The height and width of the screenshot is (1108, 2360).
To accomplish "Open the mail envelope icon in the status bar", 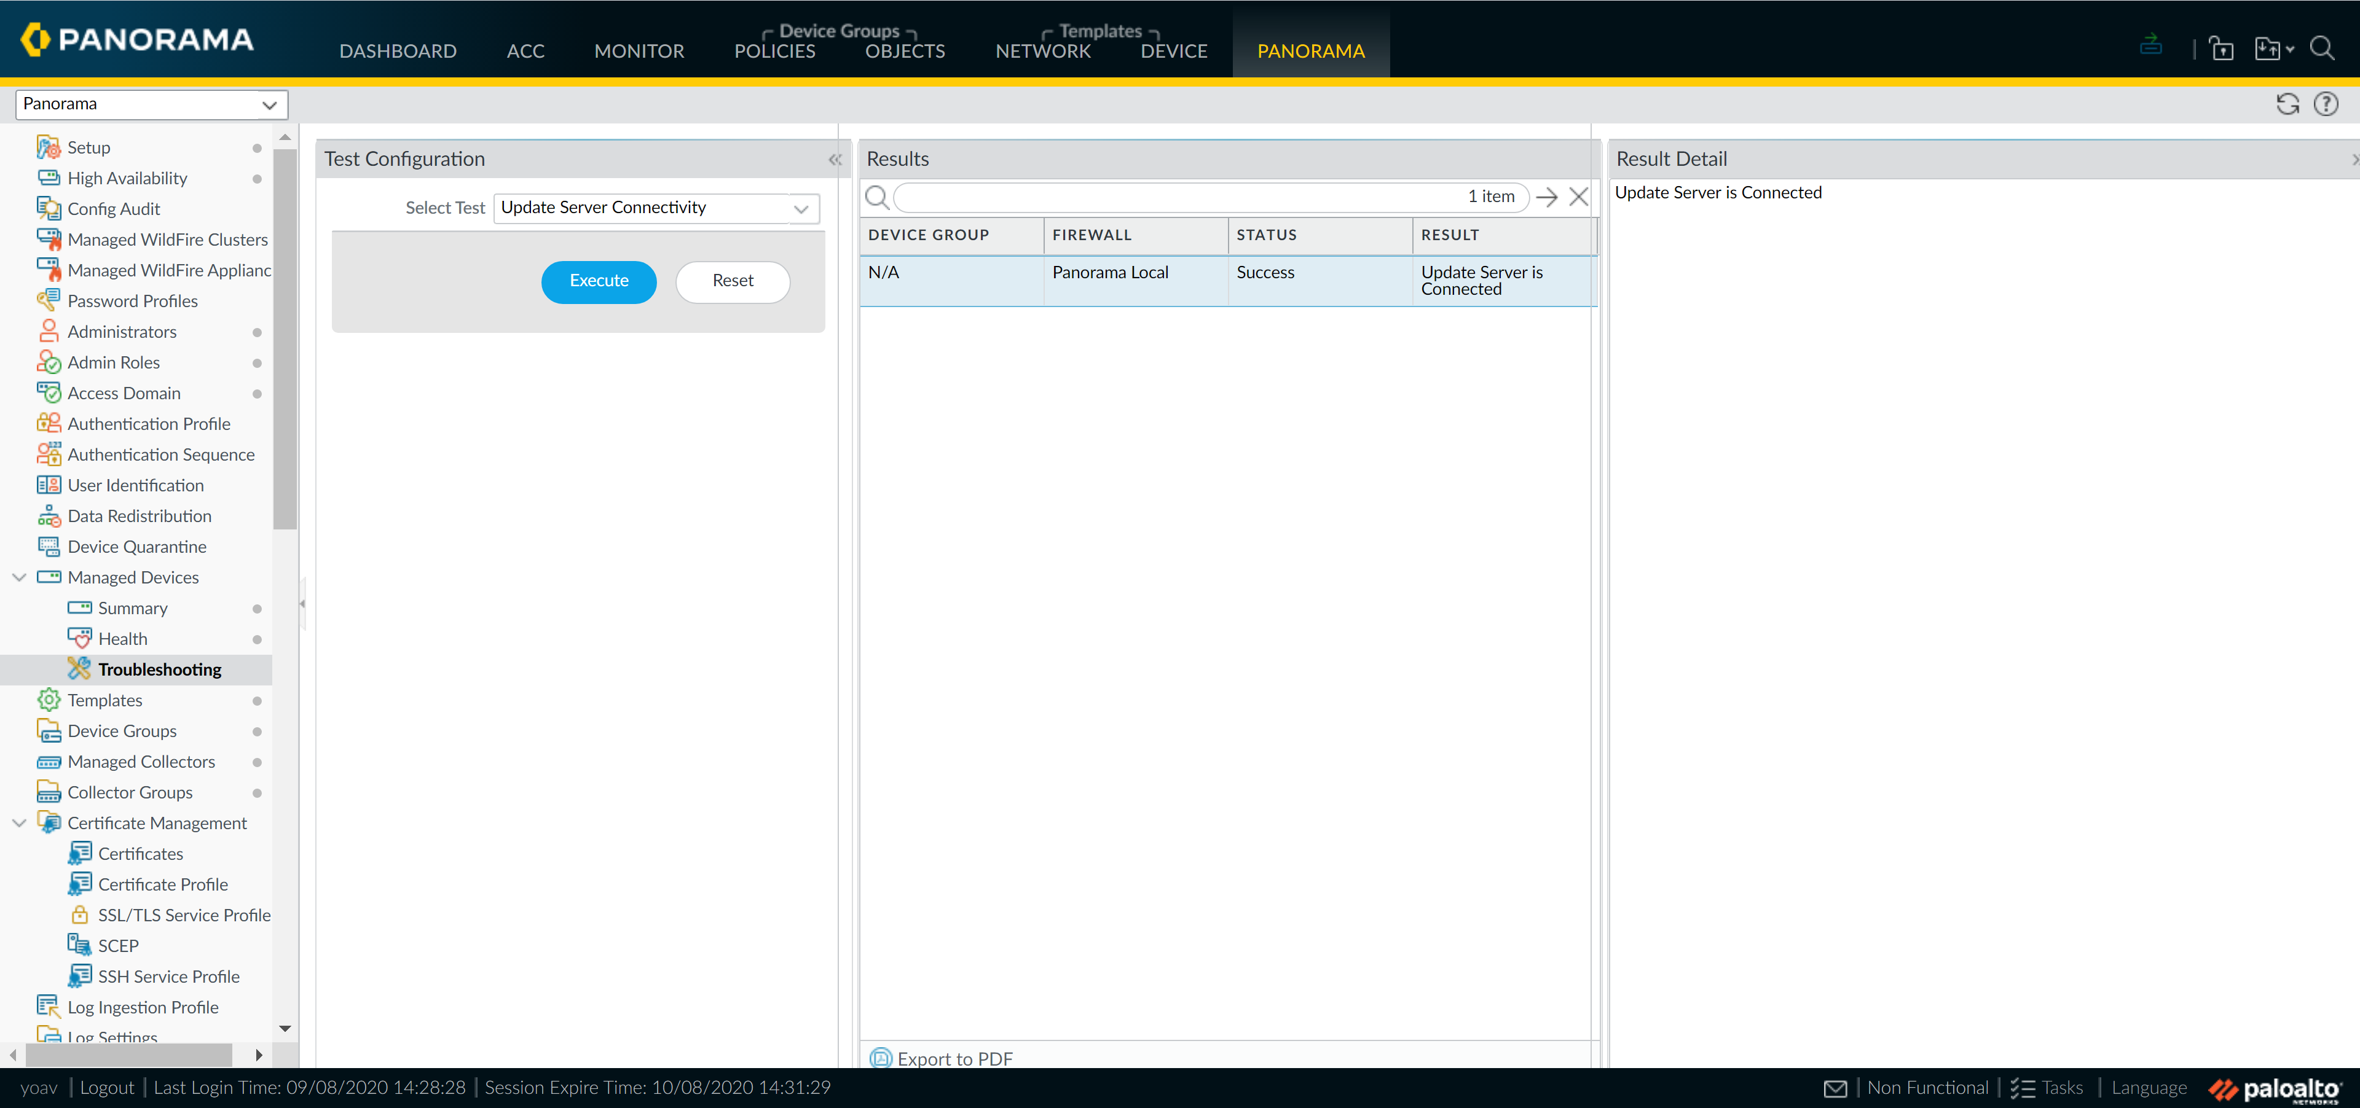I will 1835,1088.
